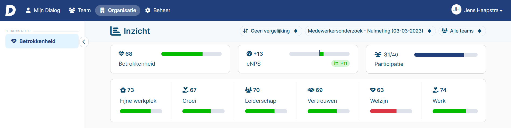Click the Leiderschap people icon
The height and width of the screenshot is (128, 511).
[x=248, y=90]
